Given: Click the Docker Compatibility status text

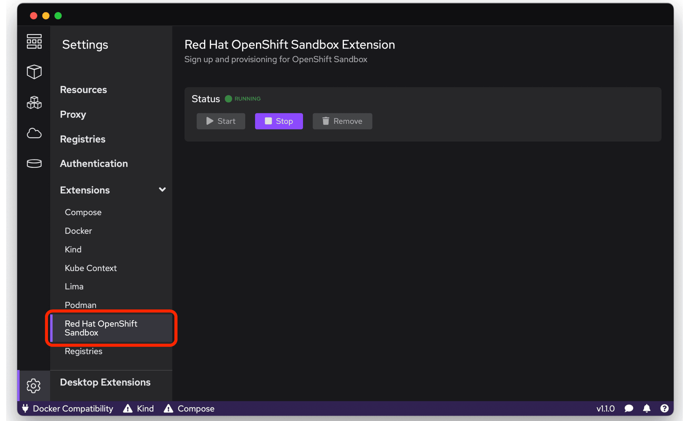Looking at the screenshot, I should click(x=73, y=408).
